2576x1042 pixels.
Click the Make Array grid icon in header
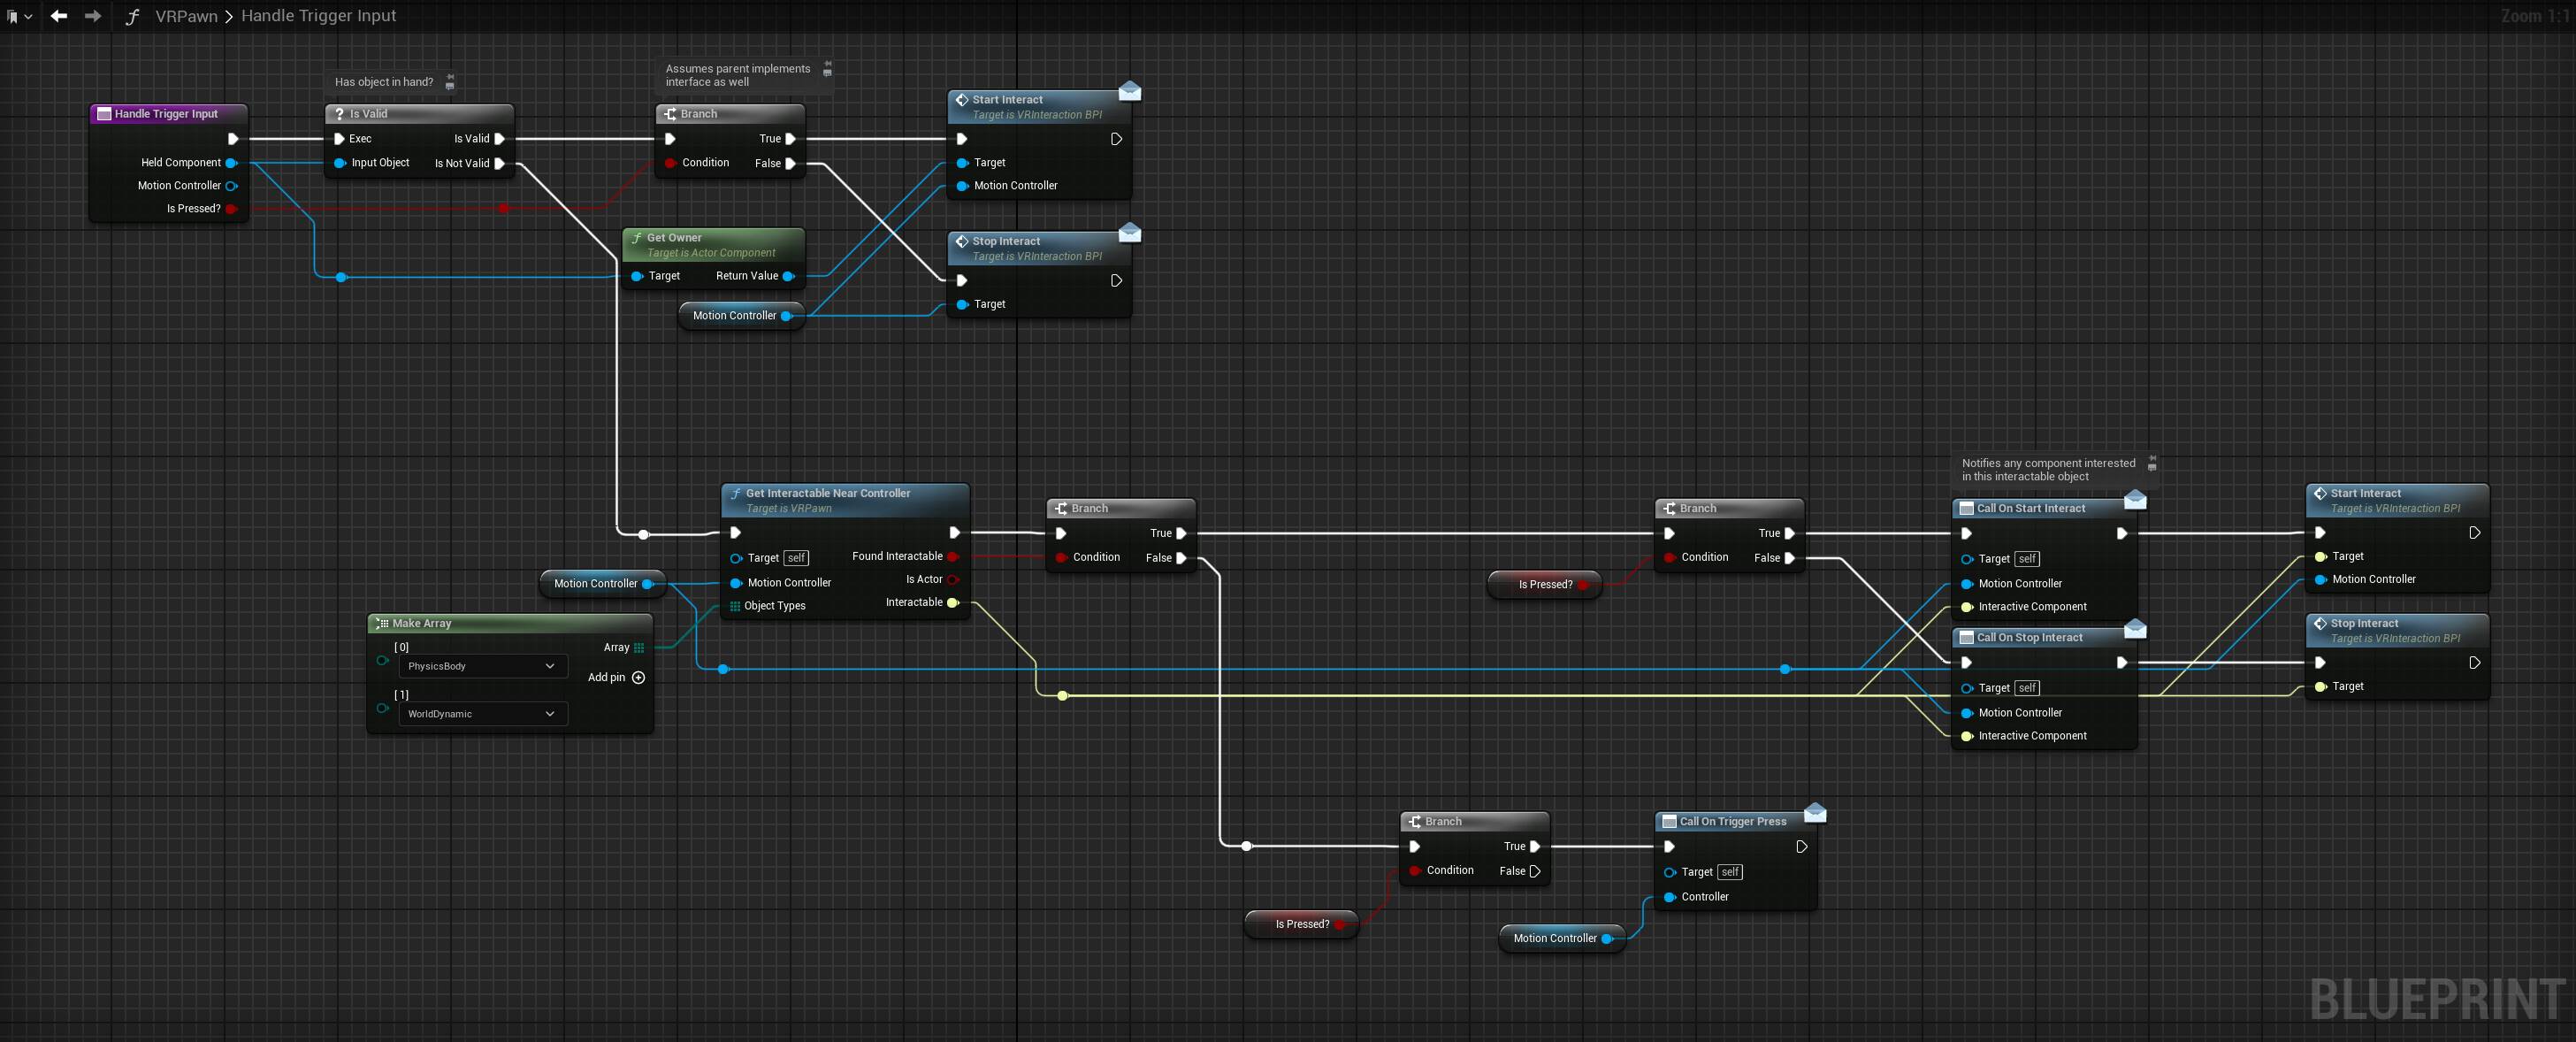(381, 624)
